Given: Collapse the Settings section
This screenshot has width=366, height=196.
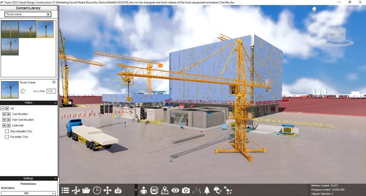Looking at the screenshot, I should click(55, 178).
